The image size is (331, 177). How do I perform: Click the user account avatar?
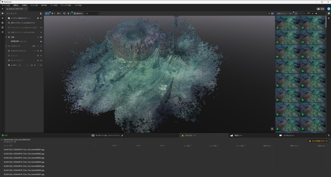coord(329,9)
